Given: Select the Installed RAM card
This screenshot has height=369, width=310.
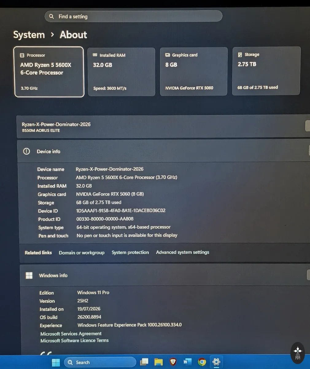Looking at the screenshot, I should [x=122, y=72].
